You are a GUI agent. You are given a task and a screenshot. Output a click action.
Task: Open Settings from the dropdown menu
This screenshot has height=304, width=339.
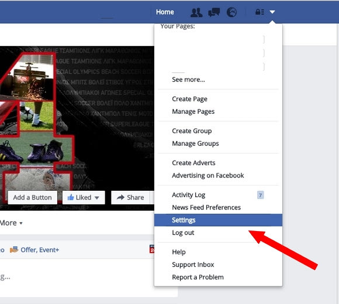pyautogui.click(x=218, y=220)
